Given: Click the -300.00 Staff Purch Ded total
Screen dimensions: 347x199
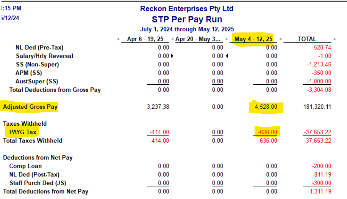Looking at the screenshot, I should pyautogui.click(x=321, y=183).
